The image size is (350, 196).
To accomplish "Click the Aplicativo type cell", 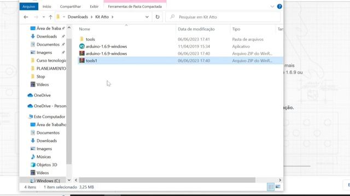I will pyautogui.click(x=241, y=46).
